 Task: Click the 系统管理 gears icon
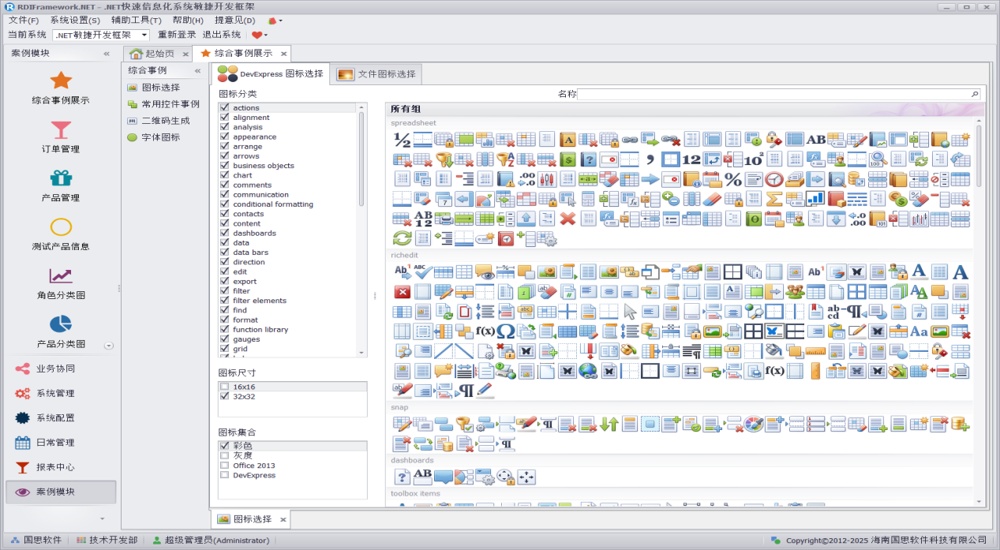pyautogui.click(x=23, y=394)
